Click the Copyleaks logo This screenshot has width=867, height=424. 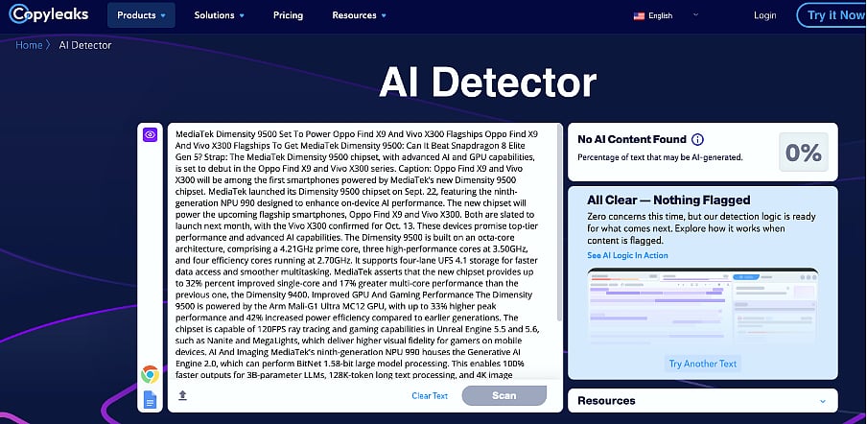(x=49, y=15)
